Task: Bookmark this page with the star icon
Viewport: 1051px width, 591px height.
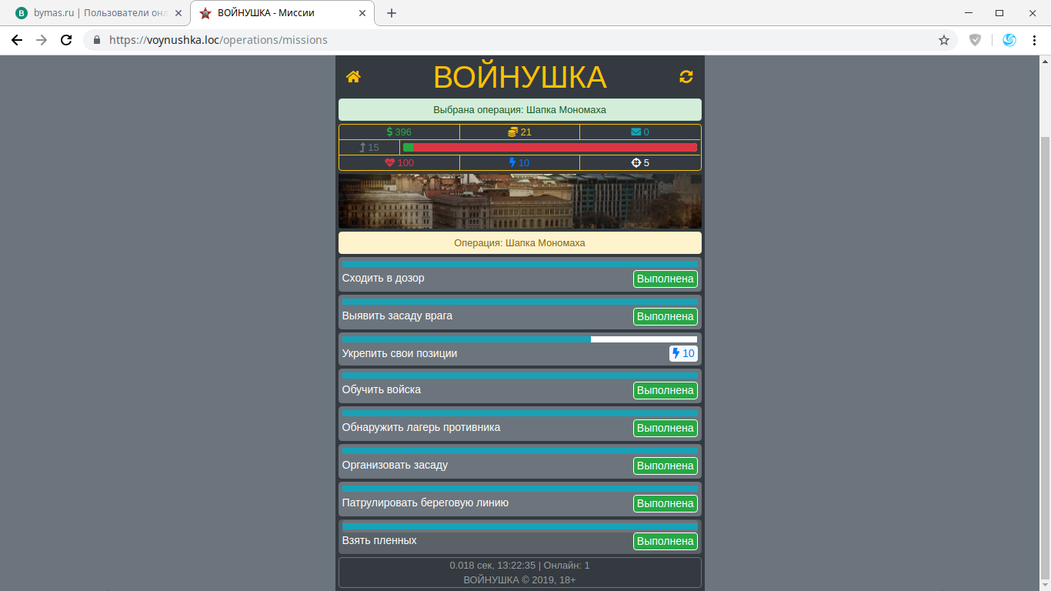Action: coord(944,40)
